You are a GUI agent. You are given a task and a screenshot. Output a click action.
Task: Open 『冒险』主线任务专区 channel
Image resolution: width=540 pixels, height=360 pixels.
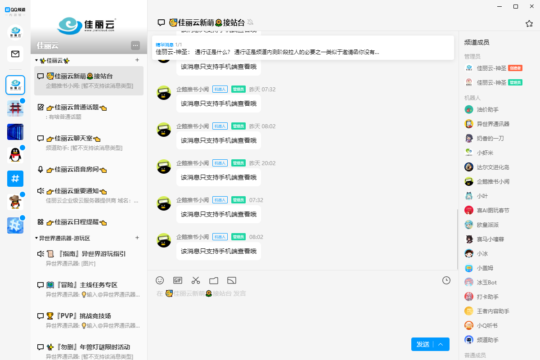pyautogui.click(x=89, y=289)
